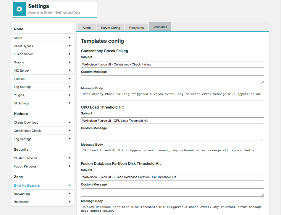This screenshot has width=281, height=215.
Task: Expand the Email Notifications arrow
Action: [x=70, y=185]
